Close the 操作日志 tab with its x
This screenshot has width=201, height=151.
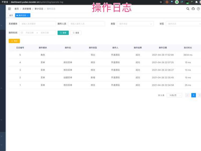(x=28, y=15)
